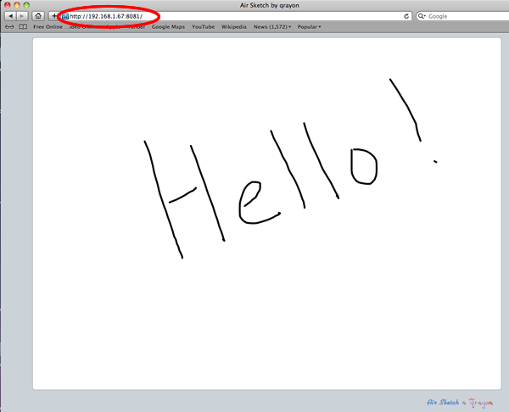Viewport: 509px width, 412px height.
Task: Open the YouTube bookmark
Action: (x=203, y=27)
